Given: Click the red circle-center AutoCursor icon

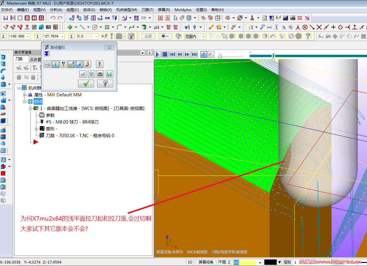Looking at the screenshot, I should 305,27.
